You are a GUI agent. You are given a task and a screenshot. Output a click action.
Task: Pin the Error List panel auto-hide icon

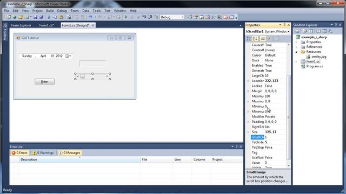pyautogui.click(x=237, y=147)
